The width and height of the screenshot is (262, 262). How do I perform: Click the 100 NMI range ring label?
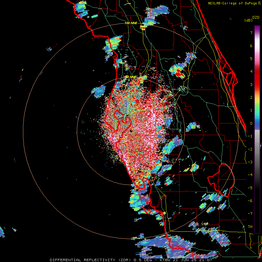tap(131, 23)
